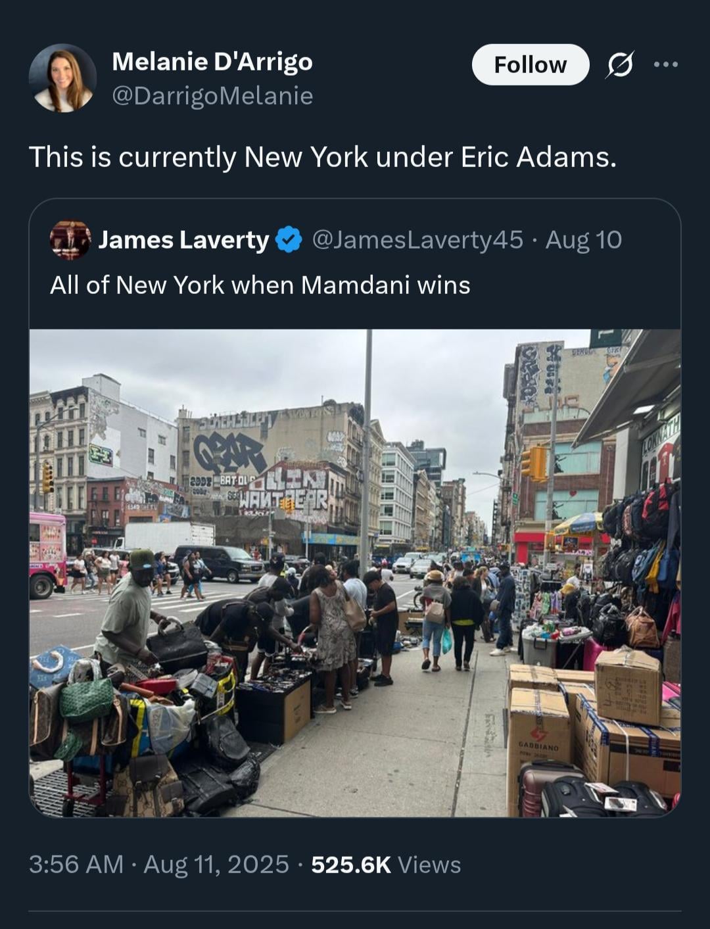Viewport: 710px width, 929px height.
Task: Click the tweet text about Eric Adams
Action: point(323,157)
